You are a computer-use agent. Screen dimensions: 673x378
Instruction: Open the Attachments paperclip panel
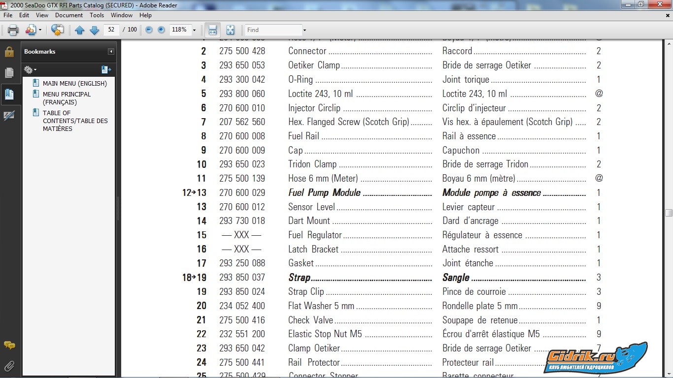[x=9, y=366]
